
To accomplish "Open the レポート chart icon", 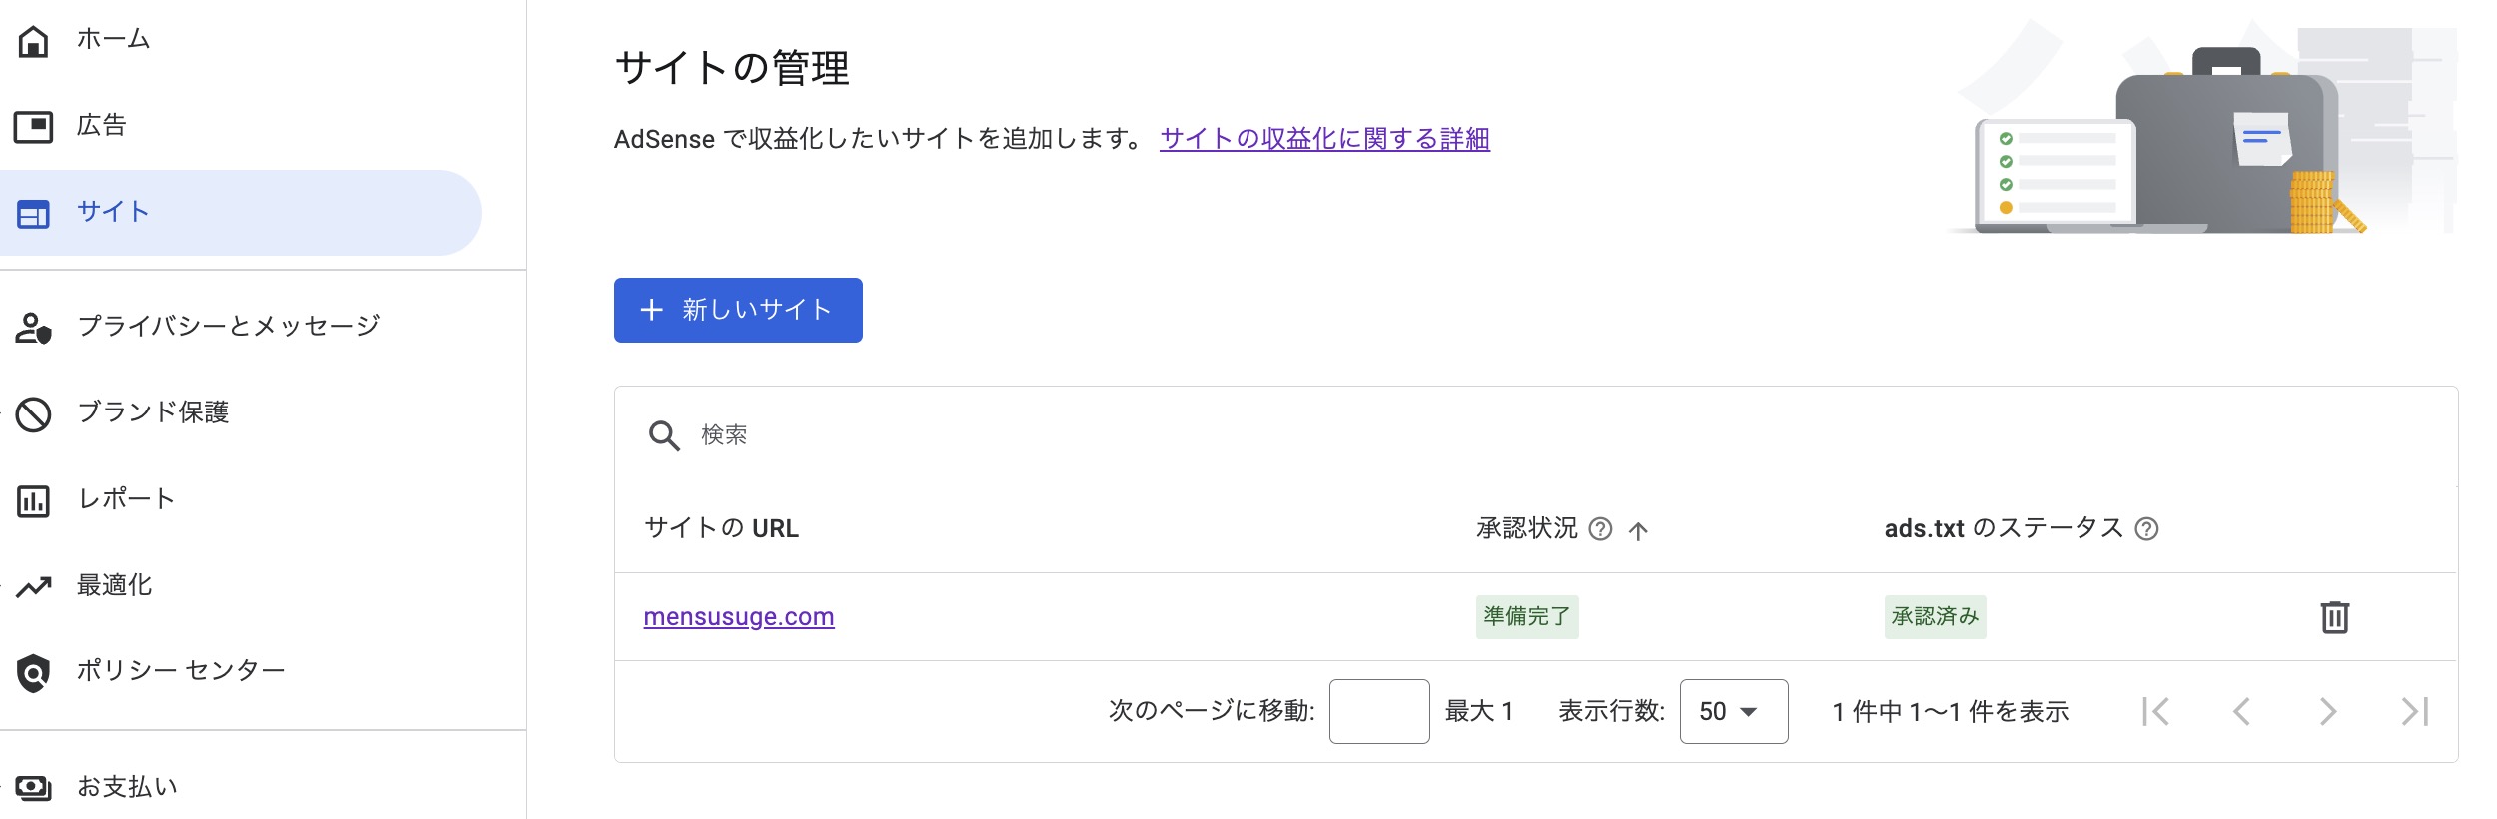I will (x=33, y=500).
